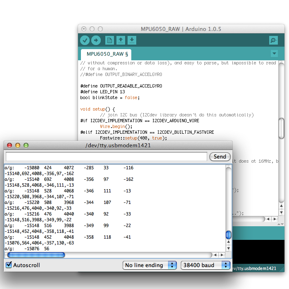
Task: Open the tab menu dropdown arrow
Action: pyautogui.click(x=274, y=53)
